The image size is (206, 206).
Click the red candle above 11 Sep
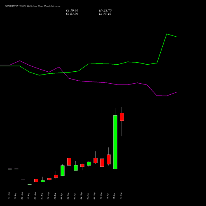pos(109,159)
